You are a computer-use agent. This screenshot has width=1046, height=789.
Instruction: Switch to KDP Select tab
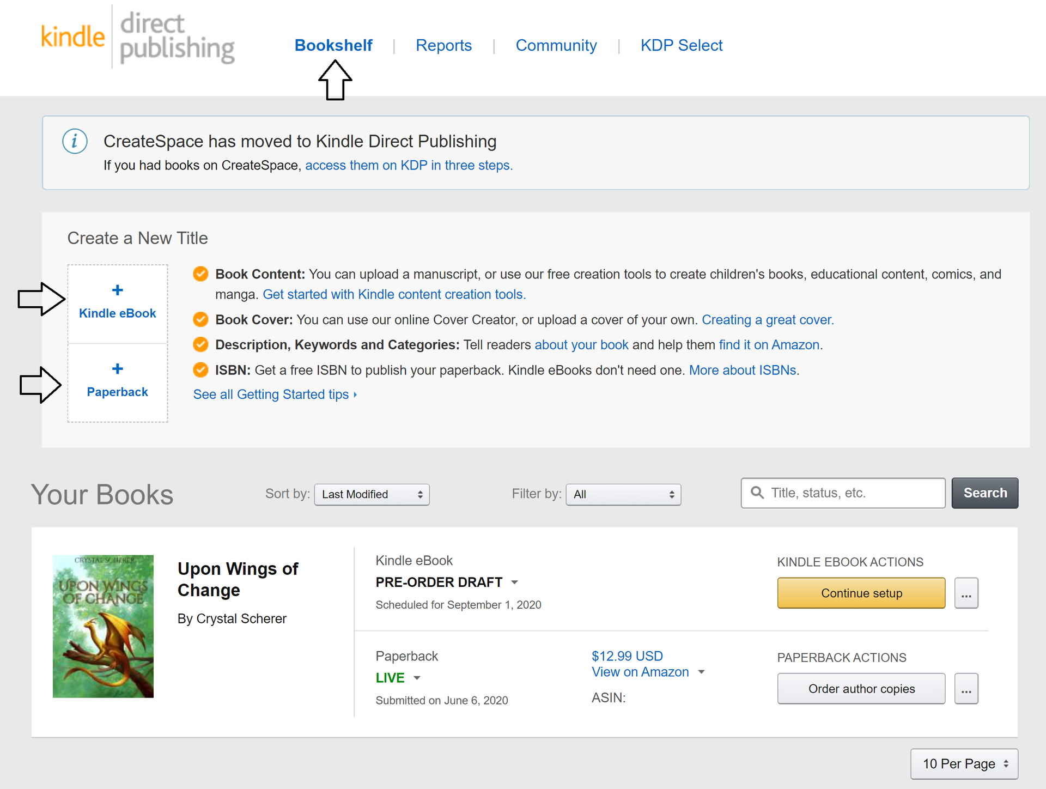682,45
